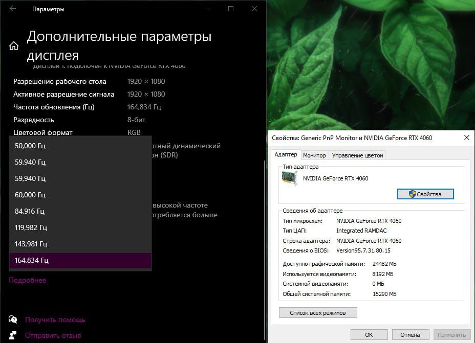Viewport: 475px width, 343px height.
Task: Open the Подробнее link
Action: (27, 281)
